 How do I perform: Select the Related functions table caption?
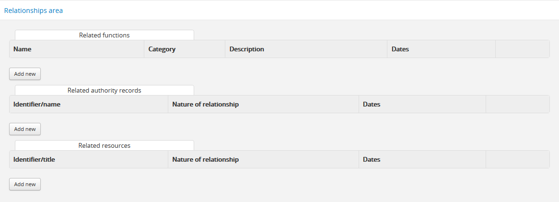[x=105, y=35]
